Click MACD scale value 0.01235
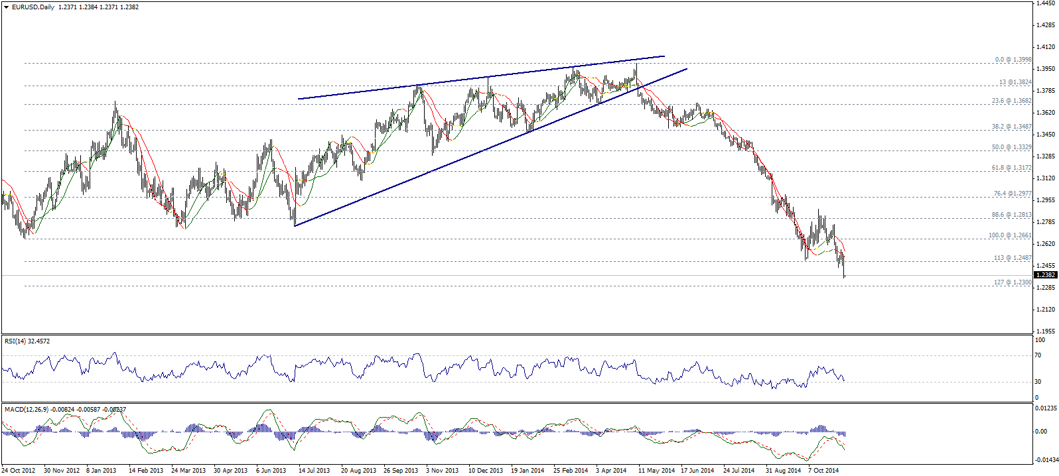 click(1047, 408)
